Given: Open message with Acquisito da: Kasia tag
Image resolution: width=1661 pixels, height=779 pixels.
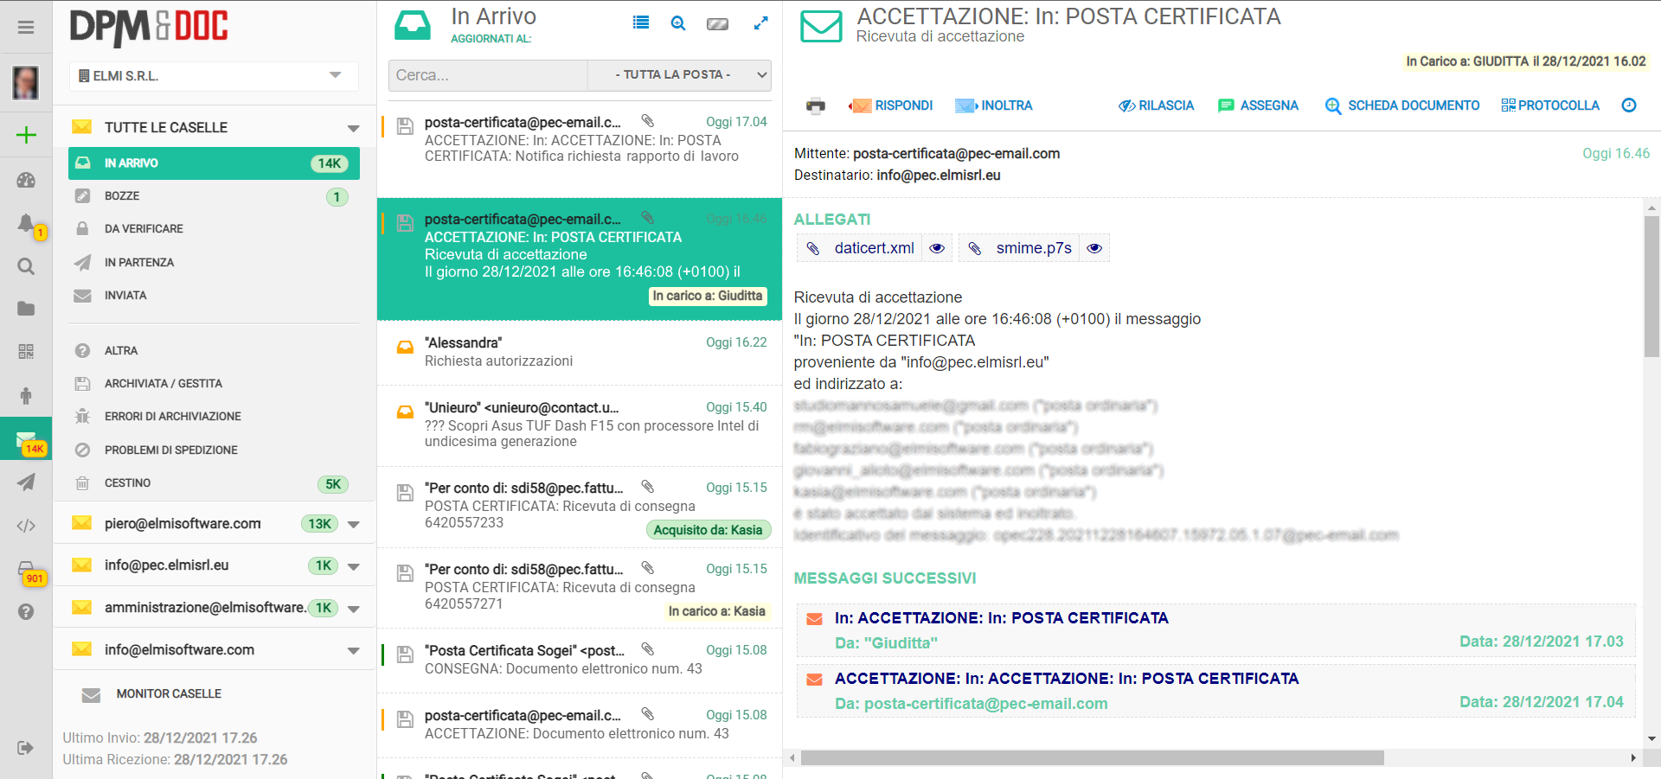Looking at the screenshot, I should (x=580, y=508).
